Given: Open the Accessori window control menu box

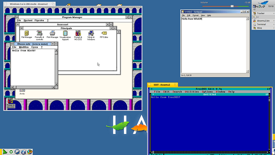Looking at the screenshot, I should (x=18, y=24).
